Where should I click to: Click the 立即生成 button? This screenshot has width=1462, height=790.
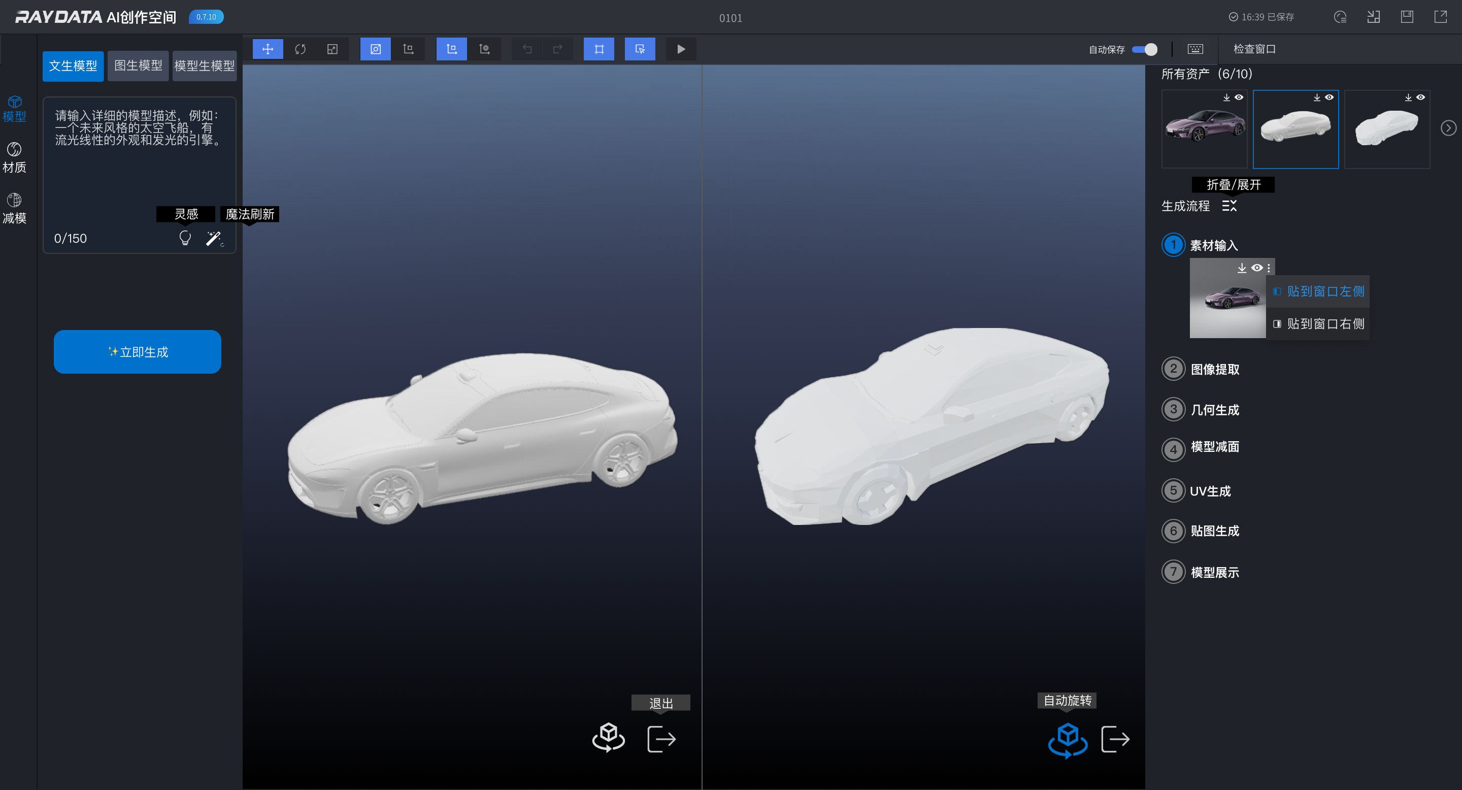[138, 352]
